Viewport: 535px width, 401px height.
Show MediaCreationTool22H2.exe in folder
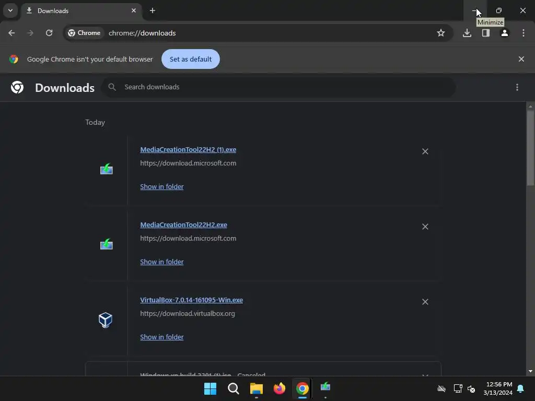[162, 262]
